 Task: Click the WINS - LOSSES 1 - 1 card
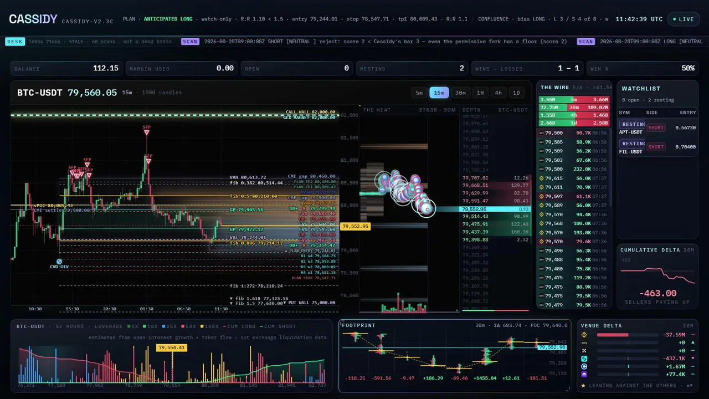click(527, 69)
